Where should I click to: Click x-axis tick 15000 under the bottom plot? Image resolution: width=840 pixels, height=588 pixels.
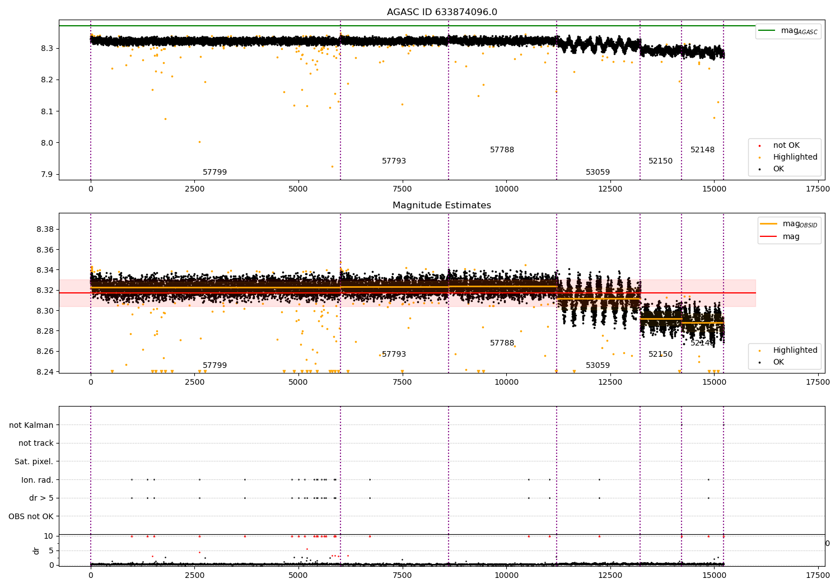point(714,576)
